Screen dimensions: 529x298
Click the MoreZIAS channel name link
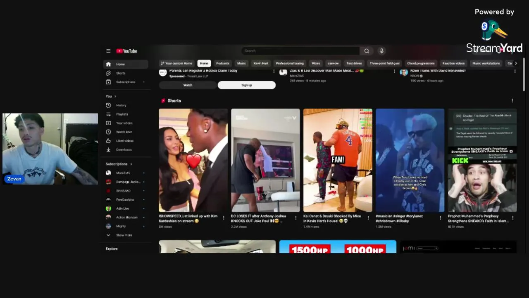[x=297, y=76]
